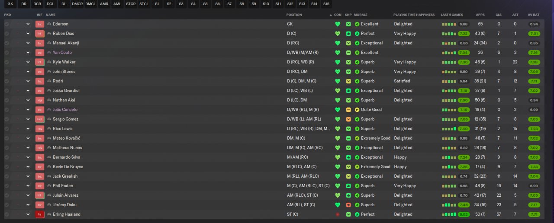The width and height of the screenshot is (554, 223).
Task: Click the person icon beside Rodri
Action: click(49, 81)
